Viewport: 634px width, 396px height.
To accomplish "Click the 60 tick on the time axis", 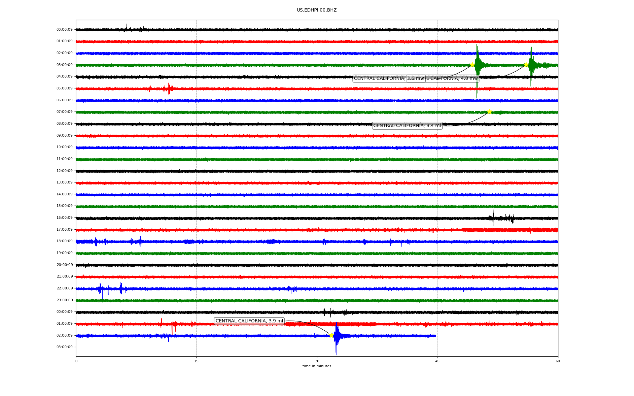I will click(x=558, y=361).
